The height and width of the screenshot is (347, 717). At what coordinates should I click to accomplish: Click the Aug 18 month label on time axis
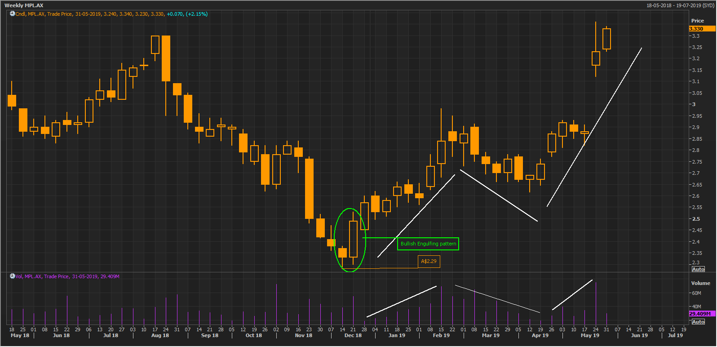pyautogui.click(x=160, y=335)
